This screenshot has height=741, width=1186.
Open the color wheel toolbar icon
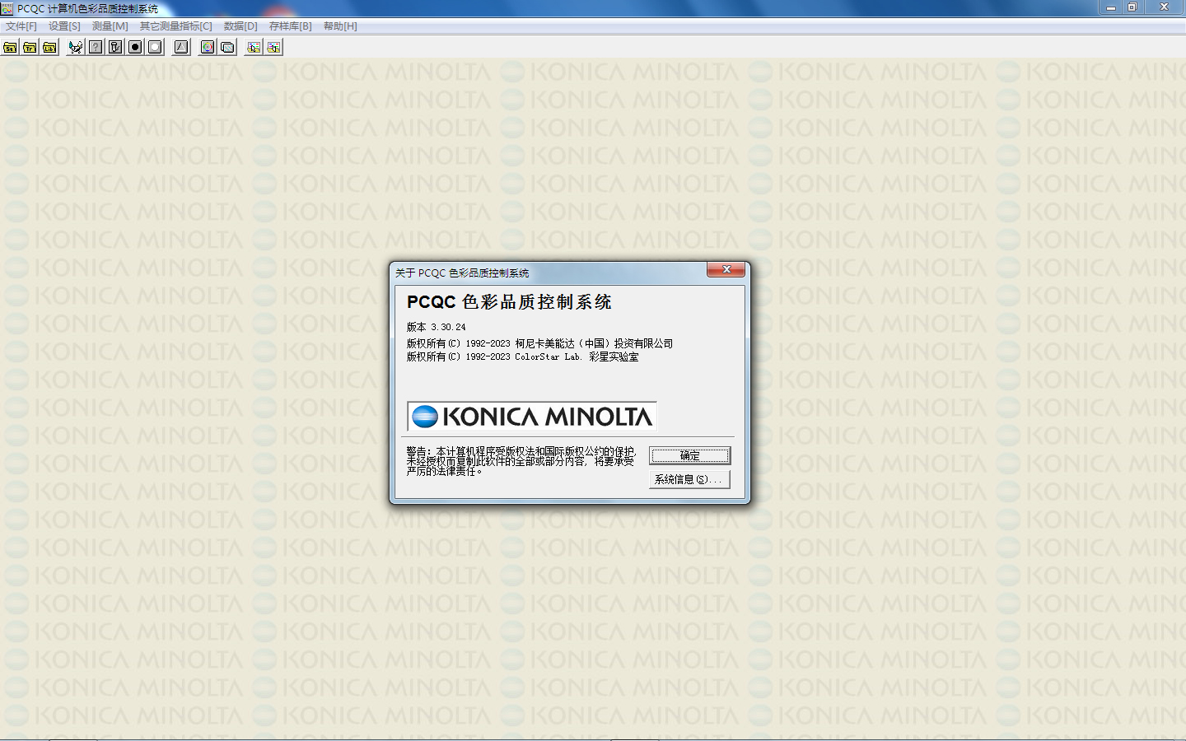pos(208,47)
